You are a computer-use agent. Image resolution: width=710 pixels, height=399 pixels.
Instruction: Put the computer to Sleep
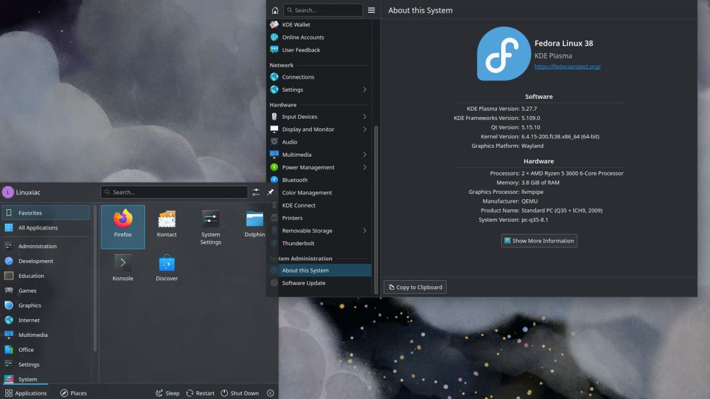coord(167,393)
